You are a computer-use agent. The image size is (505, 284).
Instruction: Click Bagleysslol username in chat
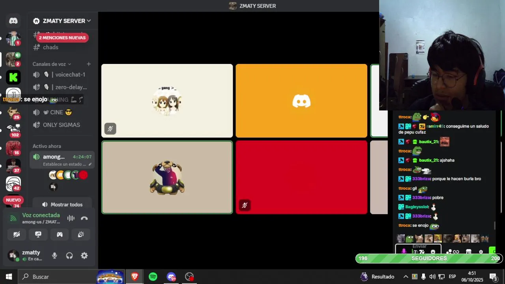point(417,207)
